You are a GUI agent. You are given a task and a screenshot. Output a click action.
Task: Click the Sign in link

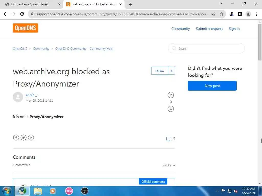234,29
